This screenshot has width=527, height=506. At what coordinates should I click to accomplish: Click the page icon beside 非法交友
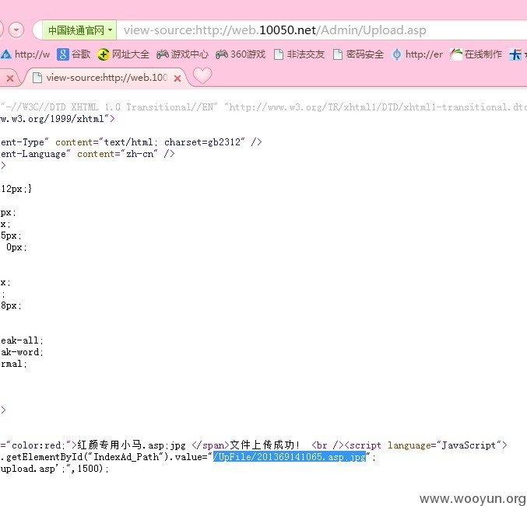(x=279, y=54)
